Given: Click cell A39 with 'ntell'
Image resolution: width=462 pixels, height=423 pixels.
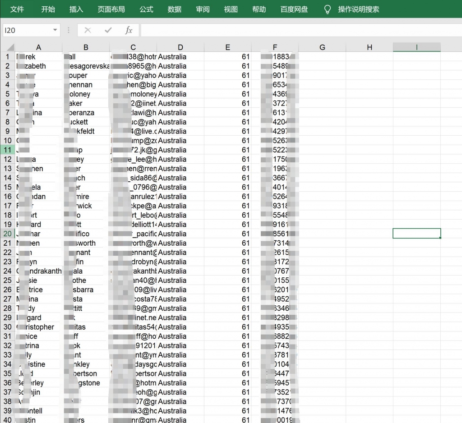Looking at the screenshot, I should (x=39, y=411).
